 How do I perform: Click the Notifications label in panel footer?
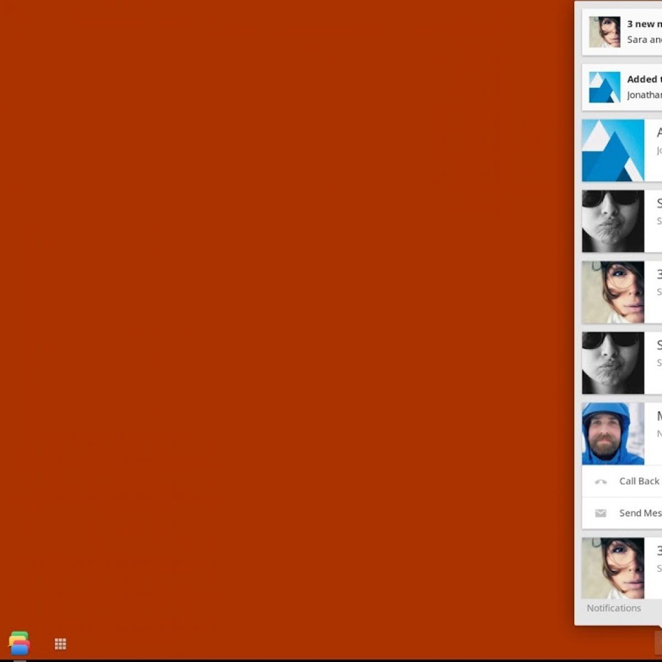(x=613, y=608)
